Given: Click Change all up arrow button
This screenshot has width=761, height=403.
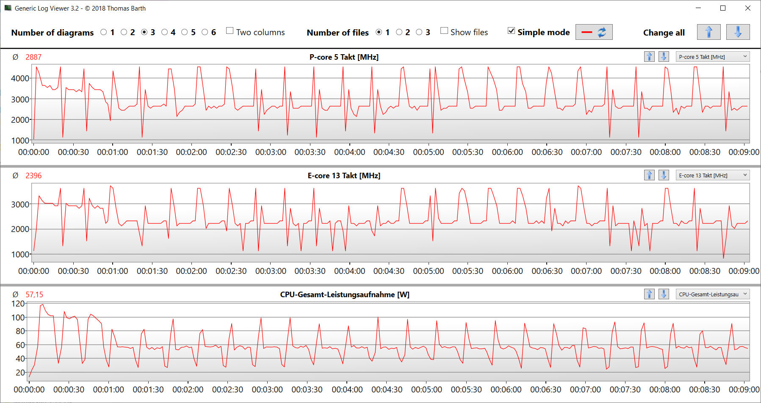Looking at the screenshot, I should [708, 32].
